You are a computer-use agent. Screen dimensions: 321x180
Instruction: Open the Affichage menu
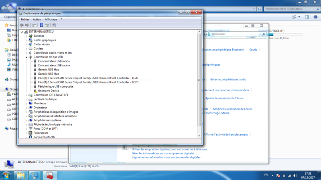tap(51, 19)
